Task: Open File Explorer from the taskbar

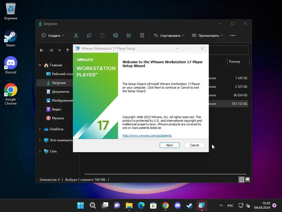Action: click(129, 205)
